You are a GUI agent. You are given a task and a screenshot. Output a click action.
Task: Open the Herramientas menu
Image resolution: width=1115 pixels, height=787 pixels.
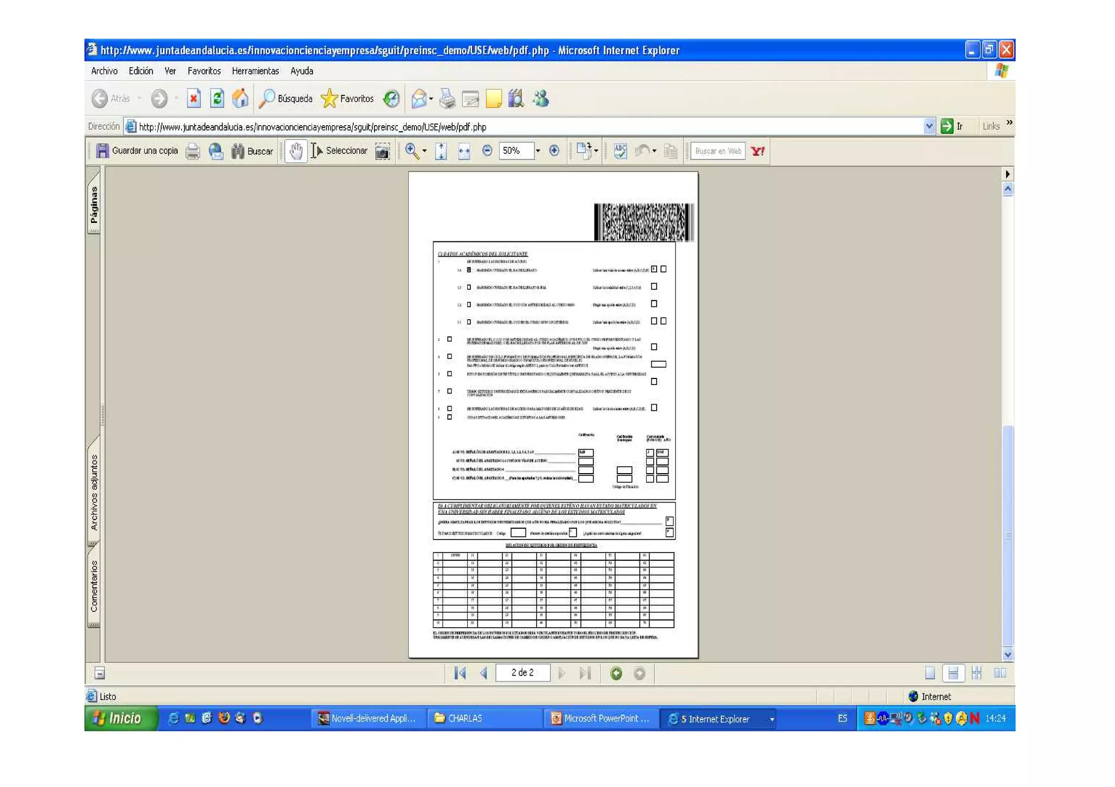255,71
